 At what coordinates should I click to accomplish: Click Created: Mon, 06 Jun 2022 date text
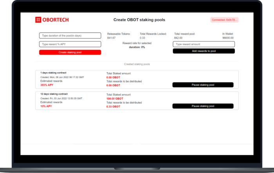click(x=62, y=77)
